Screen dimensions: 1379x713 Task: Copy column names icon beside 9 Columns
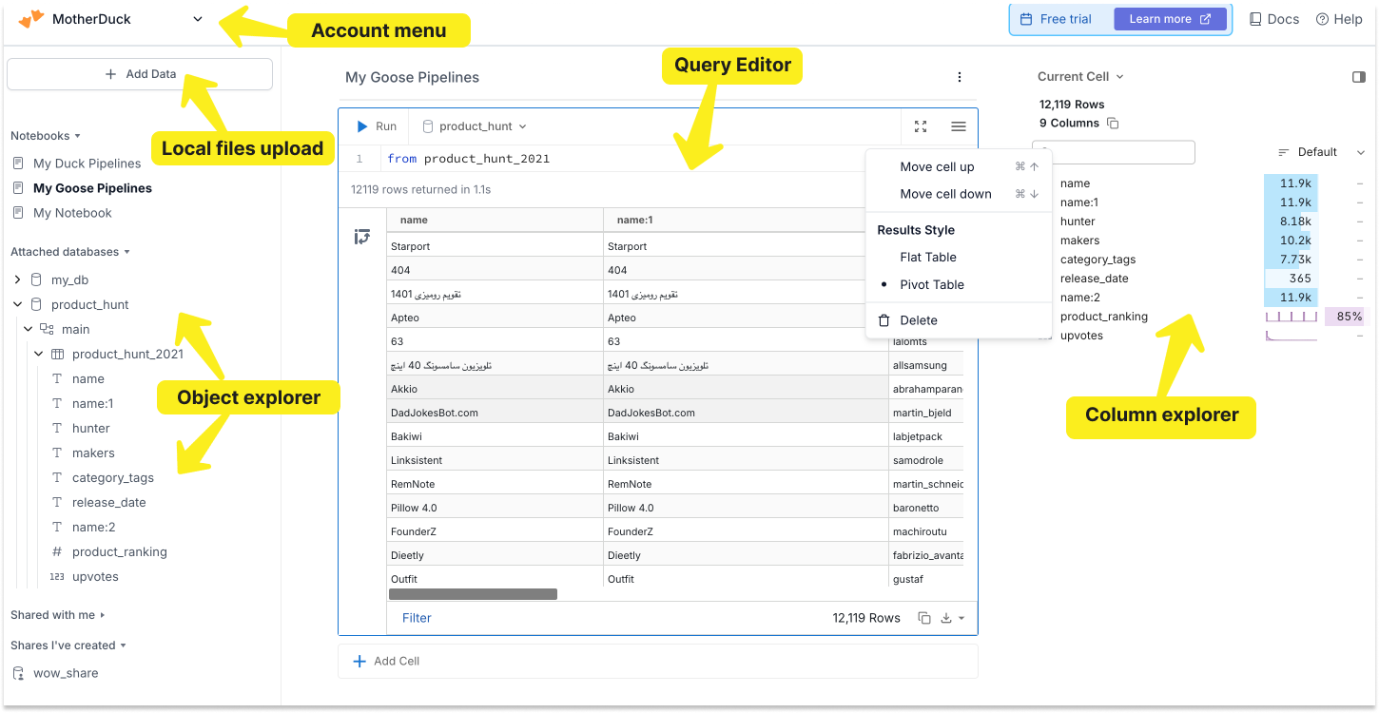coord(1113,124)
